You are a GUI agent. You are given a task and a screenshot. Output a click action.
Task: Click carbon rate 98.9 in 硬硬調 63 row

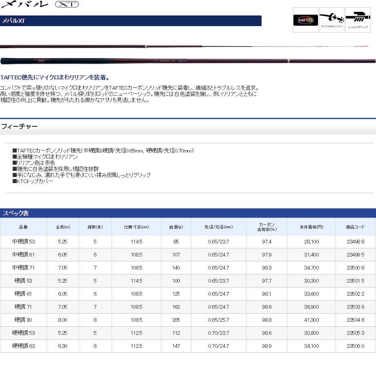(x=266, y=346)
